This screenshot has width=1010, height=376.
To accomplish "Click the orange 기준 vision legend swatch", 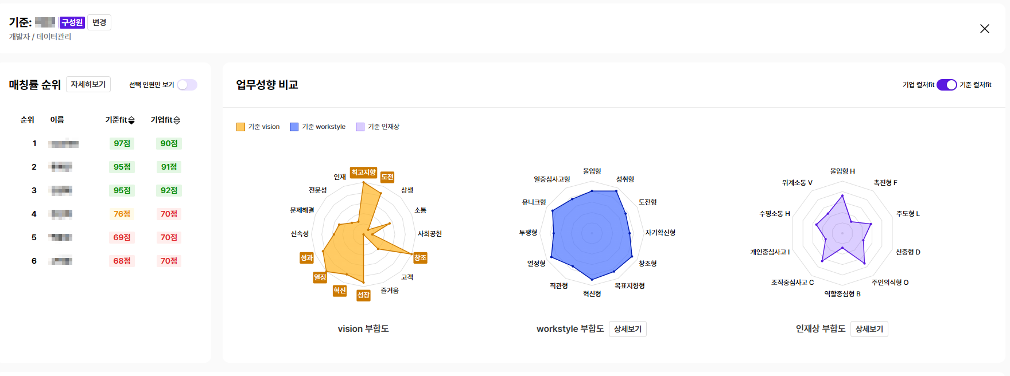I will pyautogui.click(x=240, y=127).
